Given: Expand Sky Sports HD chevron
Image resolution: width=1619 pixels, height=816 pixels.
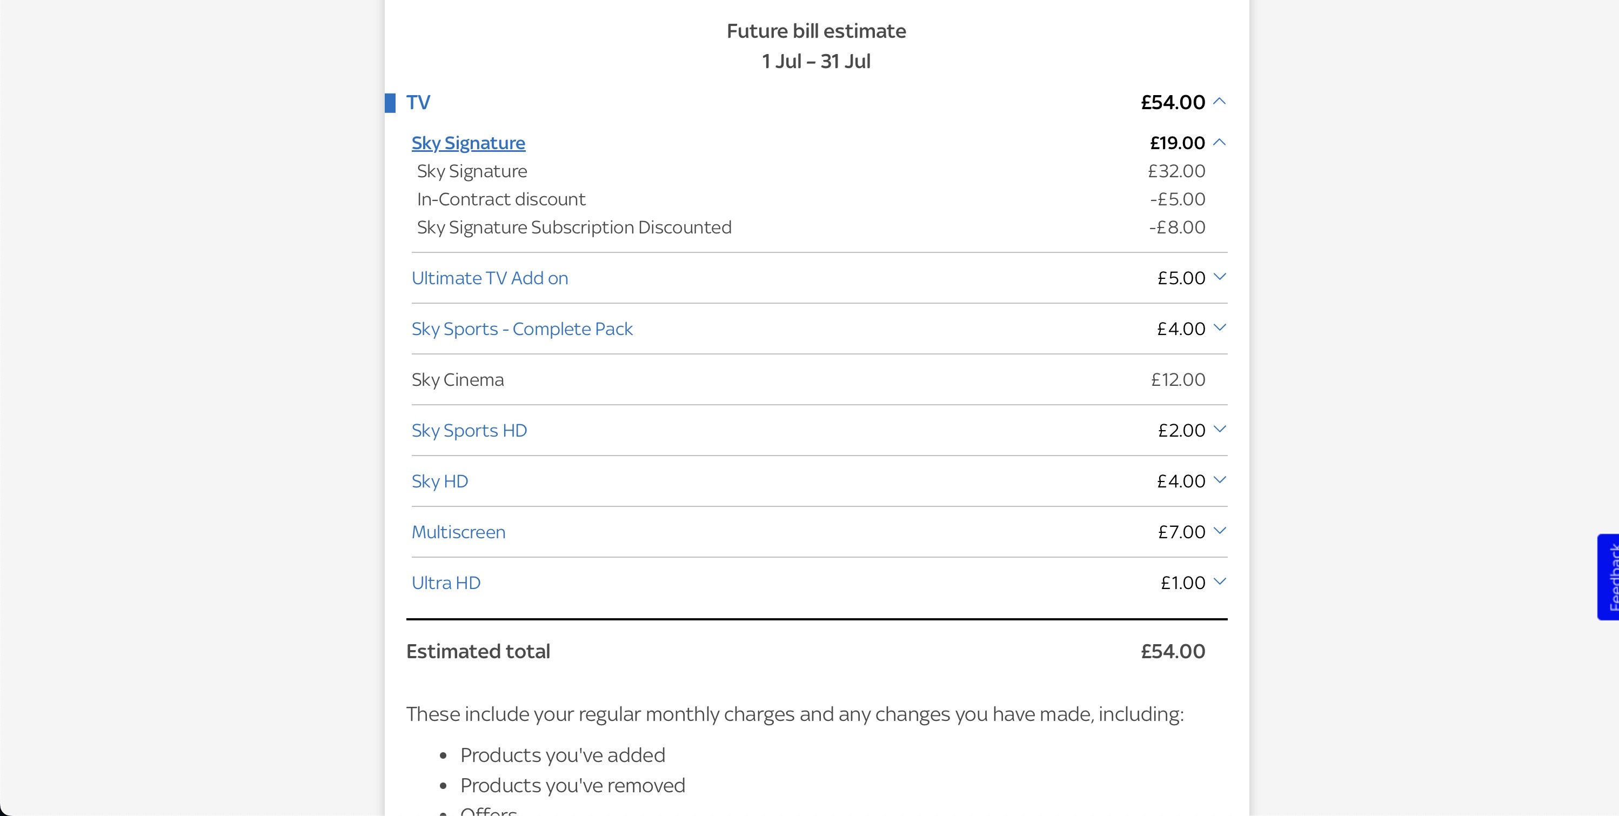Looking at the screenshot, I should (1219, 430).
